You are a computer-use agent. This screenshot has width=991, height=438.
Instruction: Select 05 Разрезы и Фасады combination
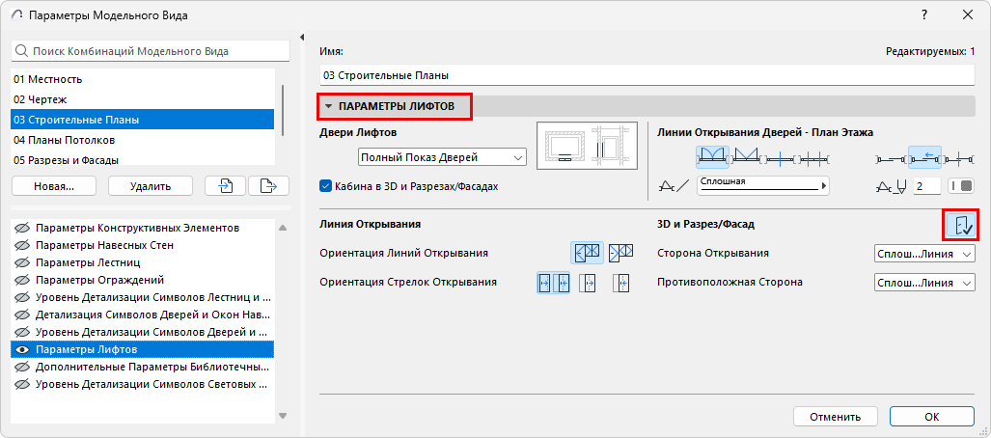143,160
